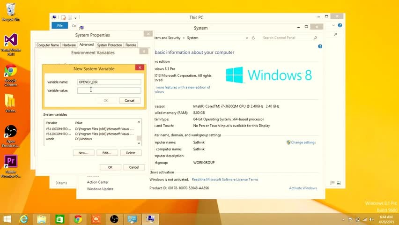Open the Open Broadcaster desktop shortcut

pos(10,136)
